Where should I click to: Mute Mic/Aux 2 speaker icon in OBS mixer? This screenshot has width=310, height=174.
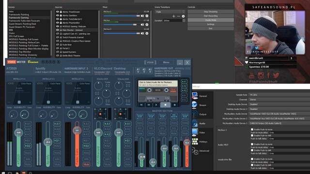[142, 16]
